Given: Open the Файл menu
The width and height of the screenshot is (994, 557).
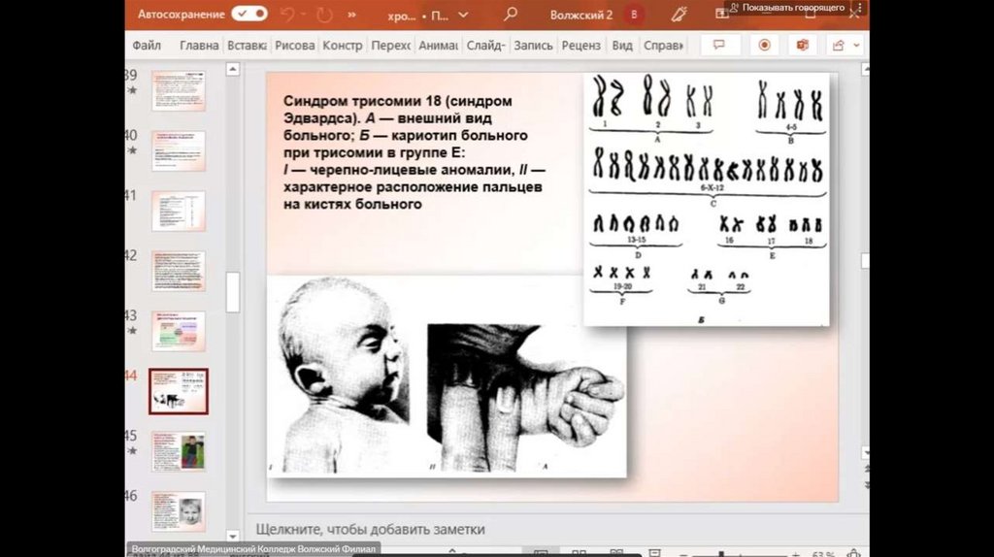Looking at the screenshot, I should pyautogui.click(x=147, y=46).
